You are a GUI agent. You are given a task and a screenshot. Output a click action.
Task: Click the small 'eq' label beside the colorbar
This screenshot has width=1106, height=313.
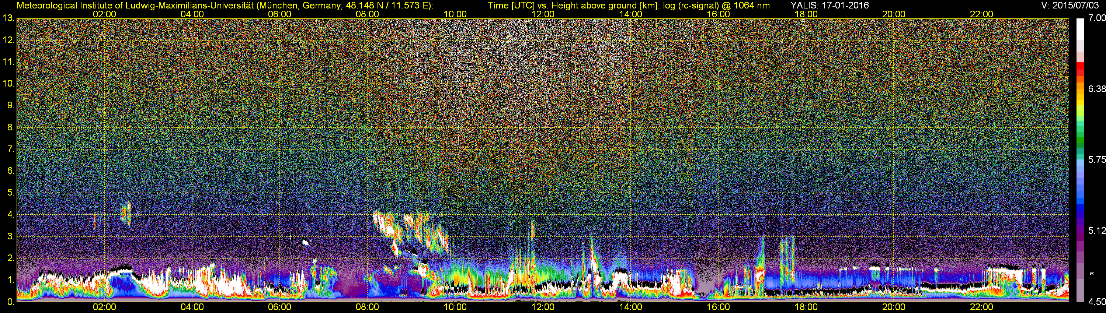(1092, 273)
